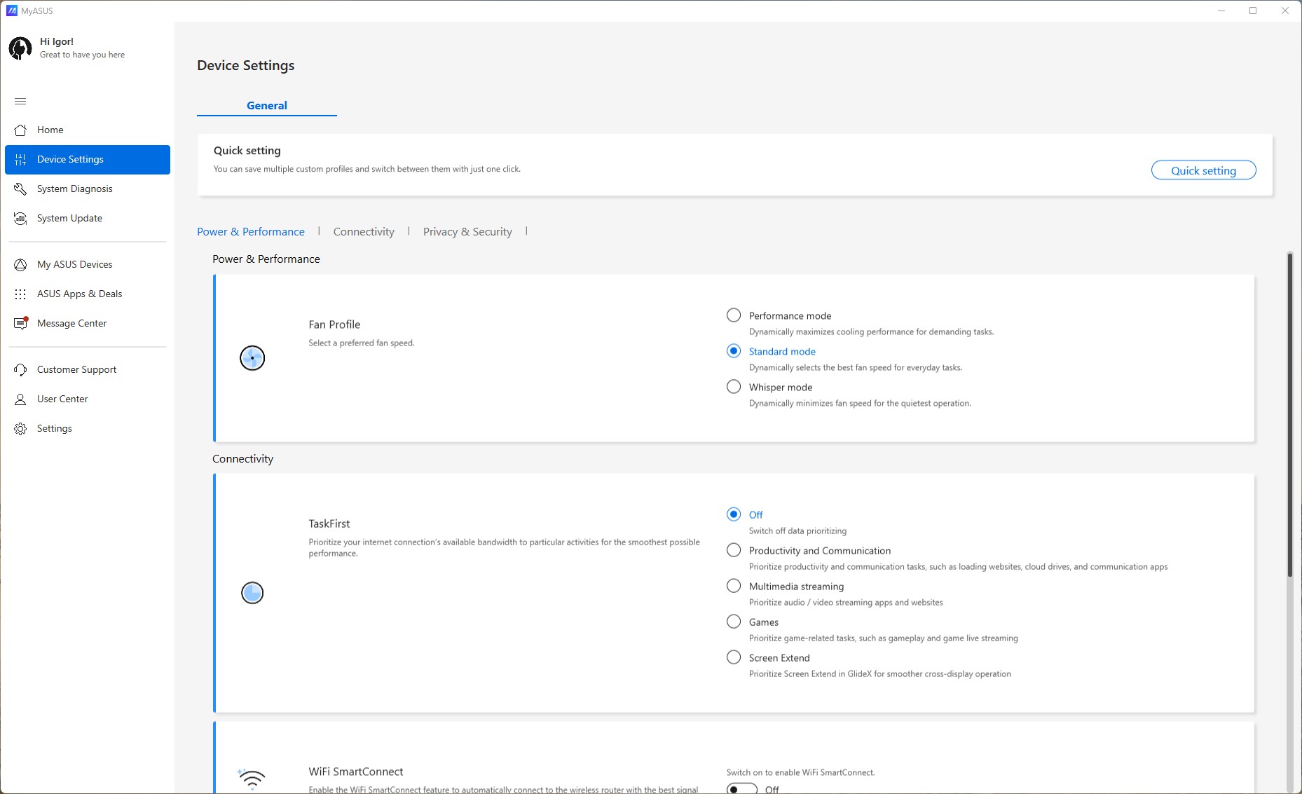Jump to Power & Performance section tab
This screenshot has height=794, width=1302.
point(251,232)
